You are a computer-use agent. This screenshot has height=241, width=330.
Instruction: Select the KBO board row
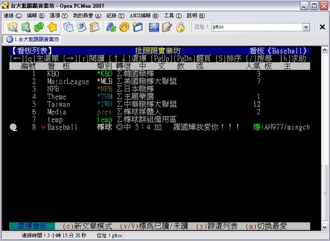159,74
